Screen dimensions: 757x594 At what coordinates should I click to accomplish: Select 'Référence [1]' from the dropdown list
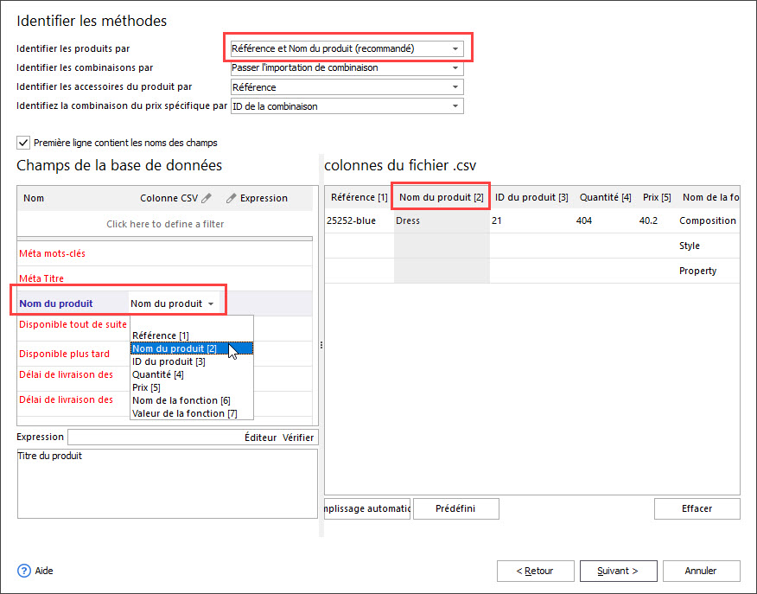(161, 335)
